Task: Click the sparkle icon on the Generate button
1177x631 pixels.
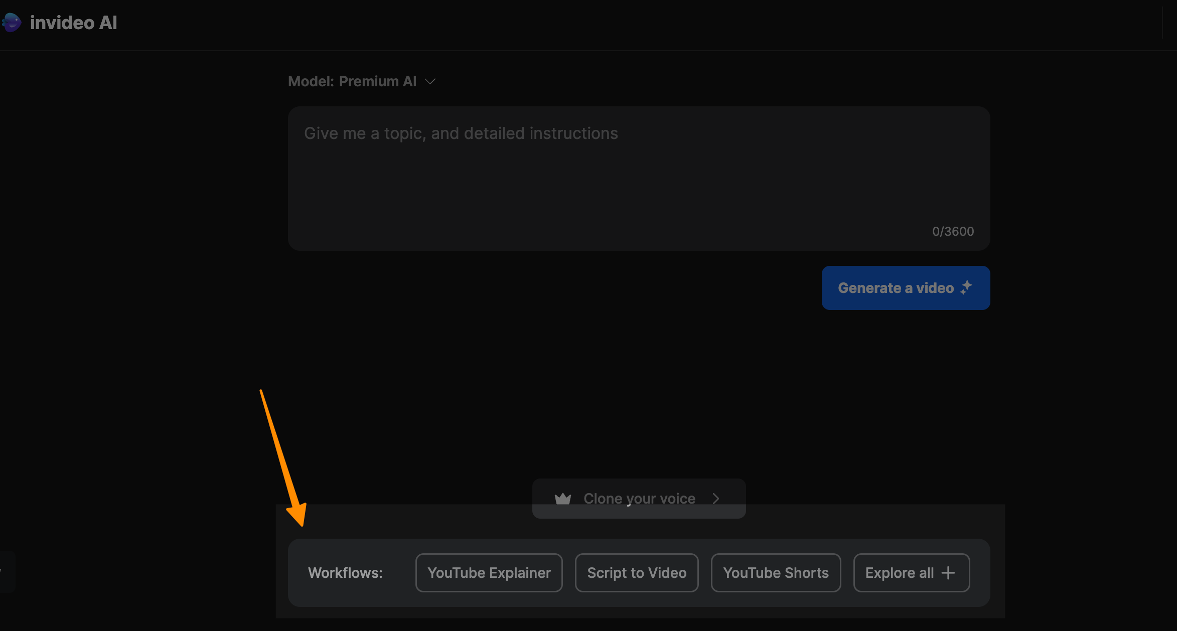Action: 966,287
